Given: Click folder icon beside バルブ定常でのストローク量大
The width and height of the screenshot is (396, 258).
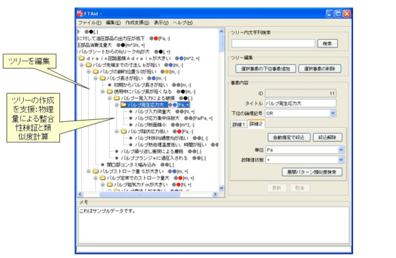Looking at the screenshot, I should pyautogui.click(x=102, y=178).
